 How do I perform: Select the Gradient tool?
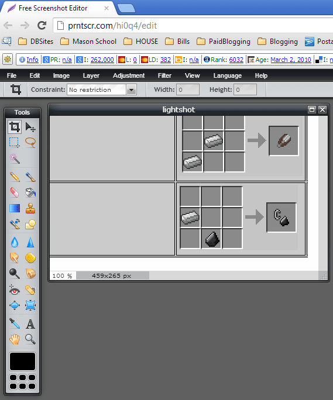click(x=15, y=208)
